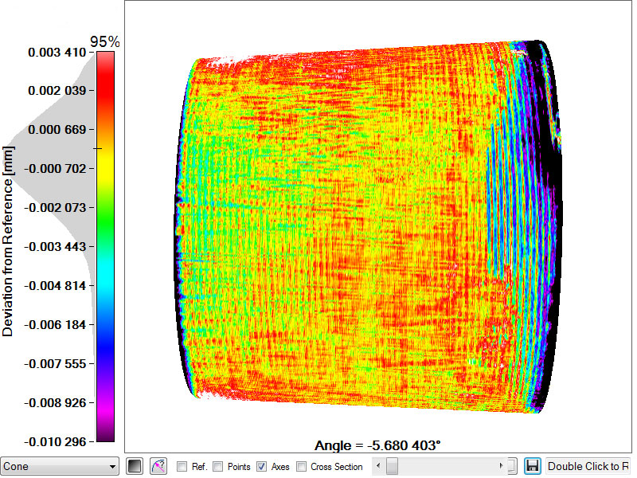
Task: Select the deviation query arrow tool
Action: (158, 466)
